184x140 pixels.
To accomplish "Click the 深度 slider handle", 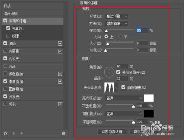I will (106, 31).
